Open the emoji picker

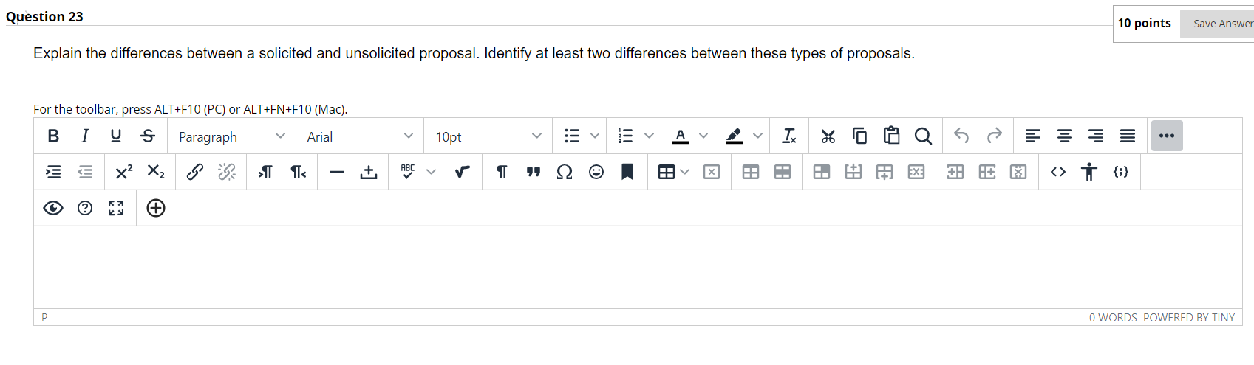point(596,172)
